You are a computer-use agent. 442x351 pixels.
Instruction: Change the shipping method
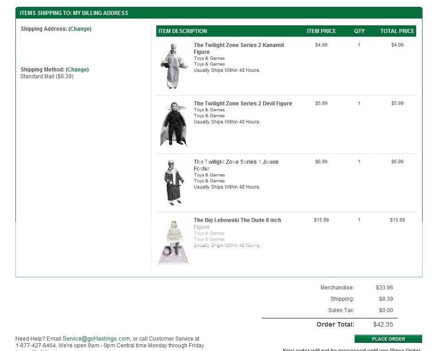click(77, 70)
